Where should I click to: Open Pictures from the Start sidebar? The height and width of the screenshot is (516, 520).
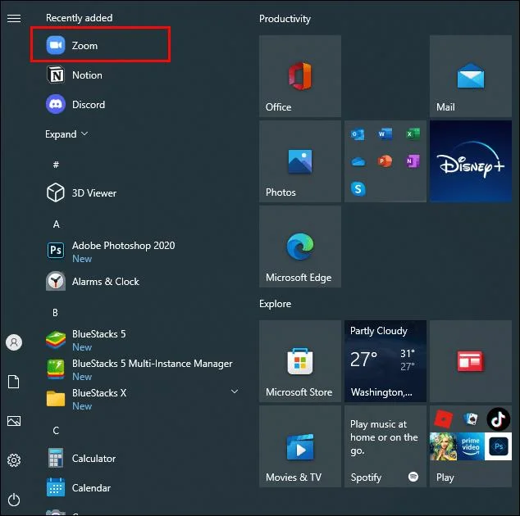point(14,421)
